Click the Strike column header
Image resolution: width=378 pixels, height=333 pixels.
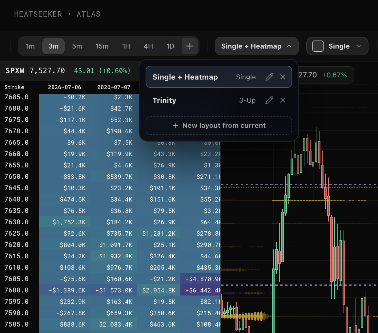point(14,87)
